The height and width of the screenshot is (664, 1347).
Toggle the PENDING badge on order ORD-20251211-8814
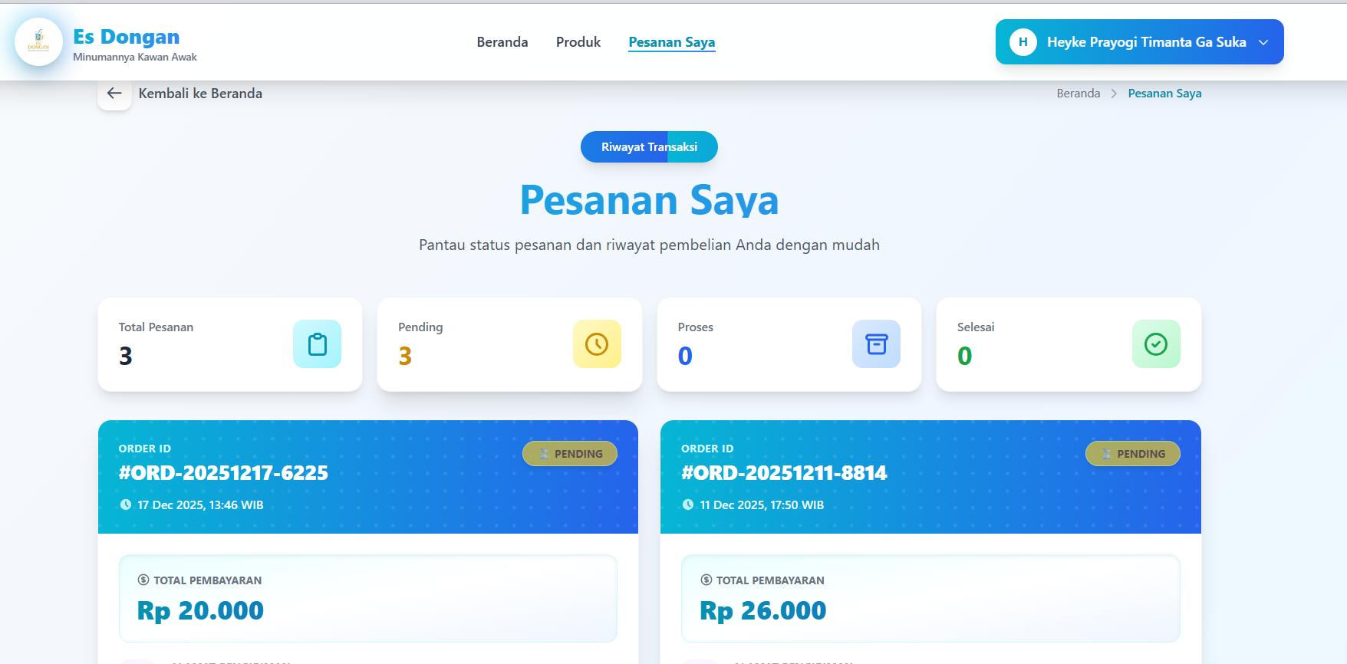(x=1133, y=453)
